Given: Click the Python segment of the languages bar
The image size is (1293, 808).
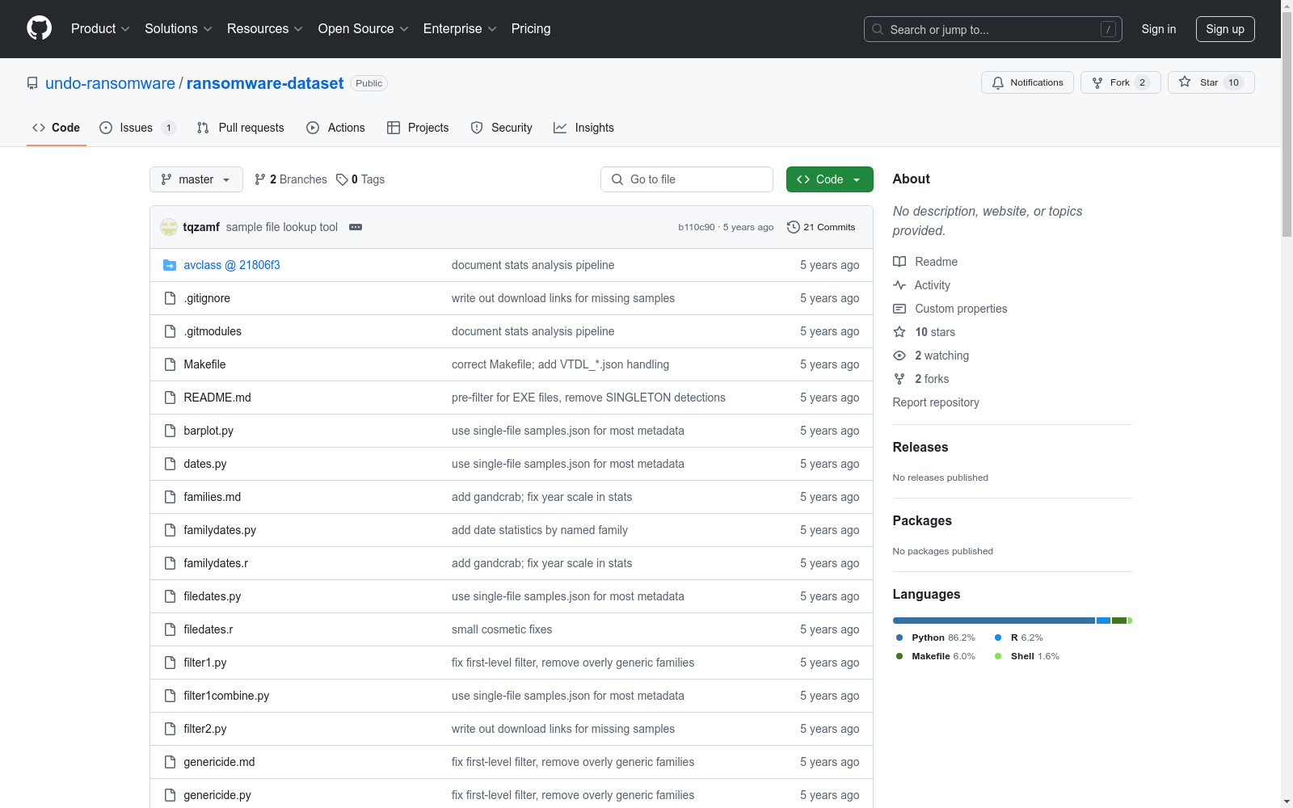Looking at the screenshot, I should pos(994,621).
